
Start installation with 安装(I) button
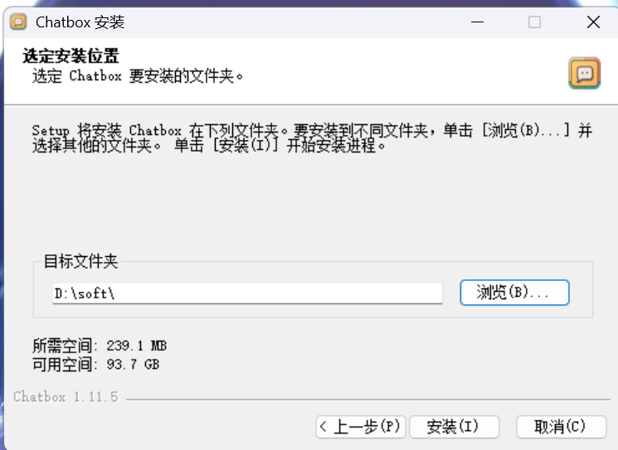click(x=455, y=427)
